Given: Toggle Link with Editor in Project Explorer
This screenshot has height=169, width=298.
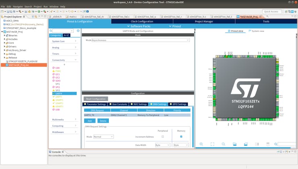Looking at the screenshot, I should 36,17.
